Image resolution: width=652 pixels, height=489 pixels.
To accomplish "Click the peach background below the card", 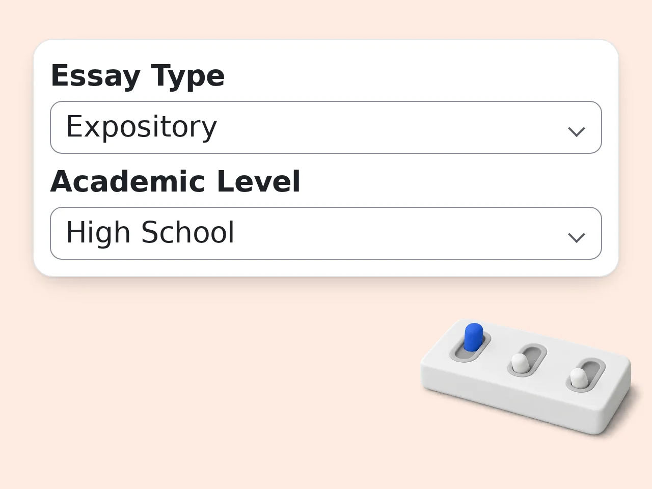I will pyautogui.click(x=204, y=382).
